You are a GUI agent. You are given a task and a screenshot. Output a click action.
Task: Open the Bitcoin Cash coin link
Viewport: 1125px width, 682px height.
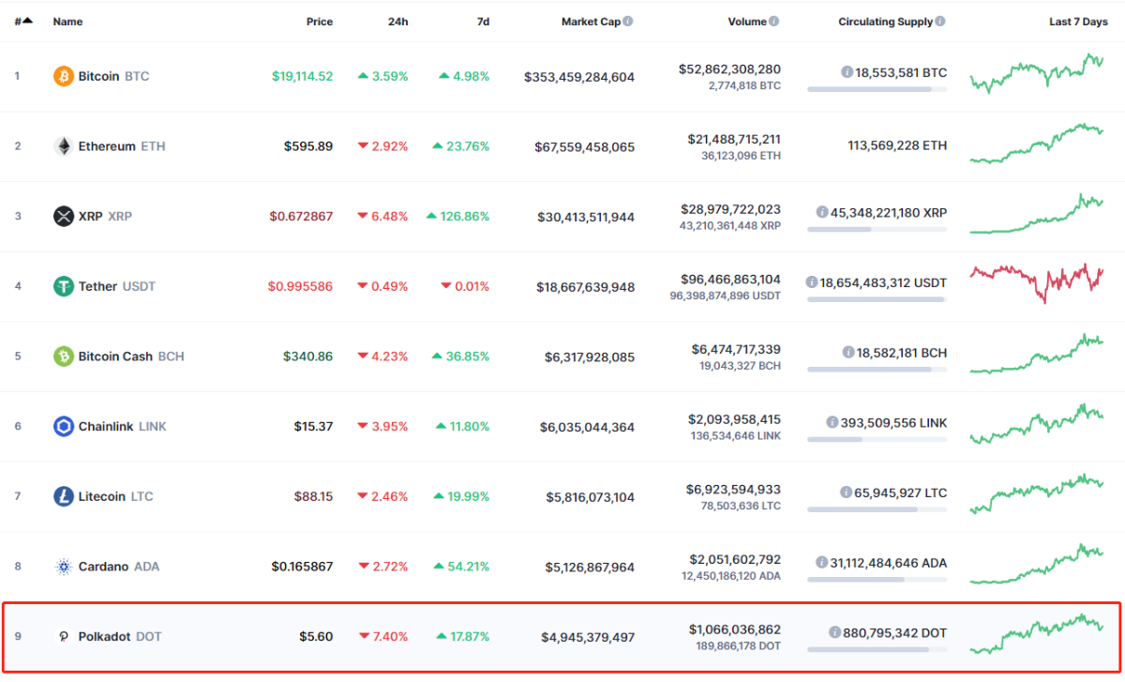[x=115, y=356]
